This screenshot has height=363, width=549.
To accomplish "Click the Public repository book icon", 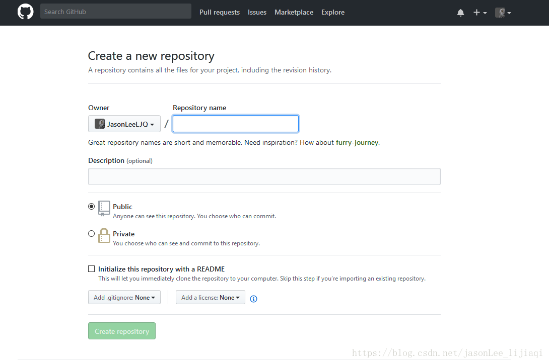I will point(104,208).
